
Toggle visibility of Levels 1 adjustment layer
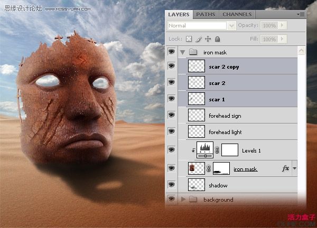click(171, 150)
